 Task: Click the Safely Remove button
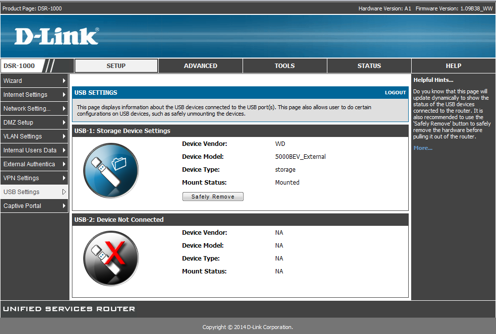coord(213,197)
